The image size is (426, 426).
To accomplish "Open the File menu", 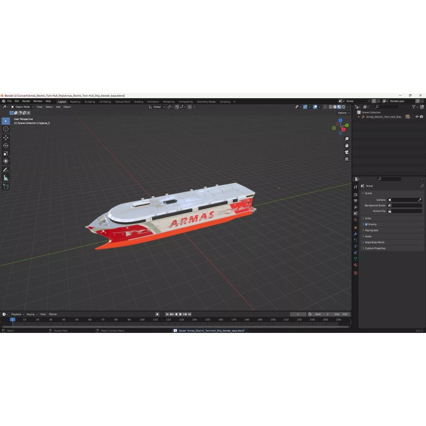I will click(x=9, y=101).
